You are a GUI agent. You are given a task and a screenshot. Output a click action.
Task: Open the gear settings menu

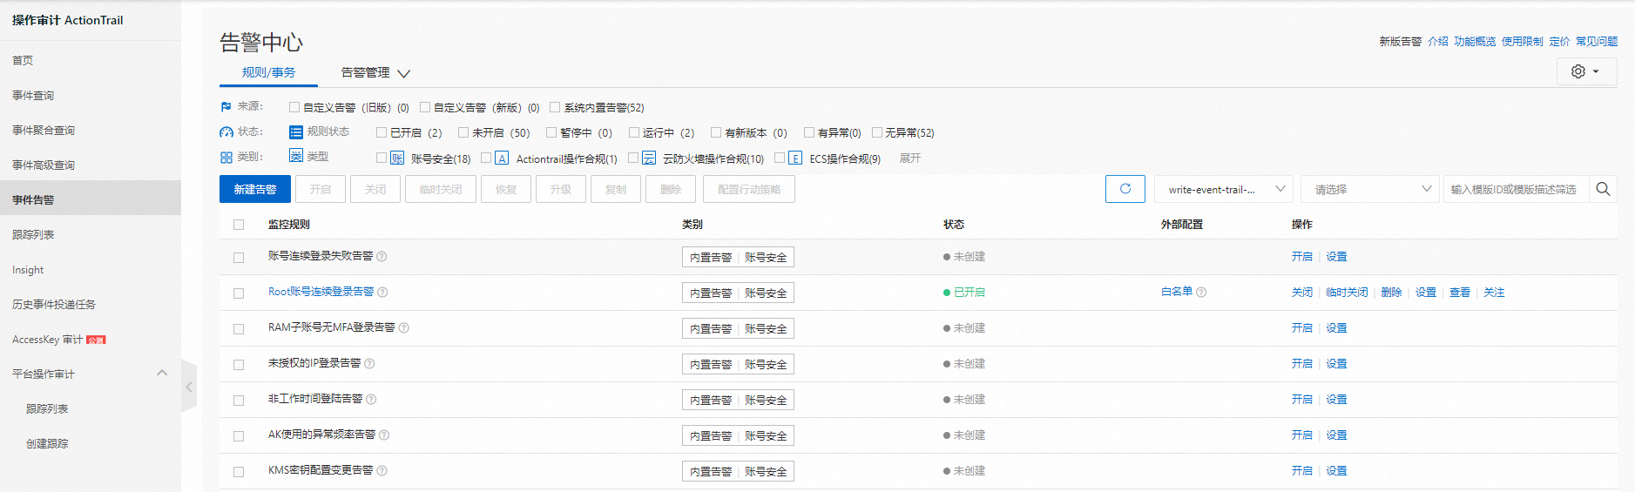pos(1586,71)
